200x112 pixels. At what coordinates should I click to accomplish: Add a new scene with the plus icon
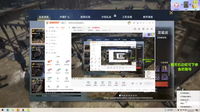click(x=69, y=27)
